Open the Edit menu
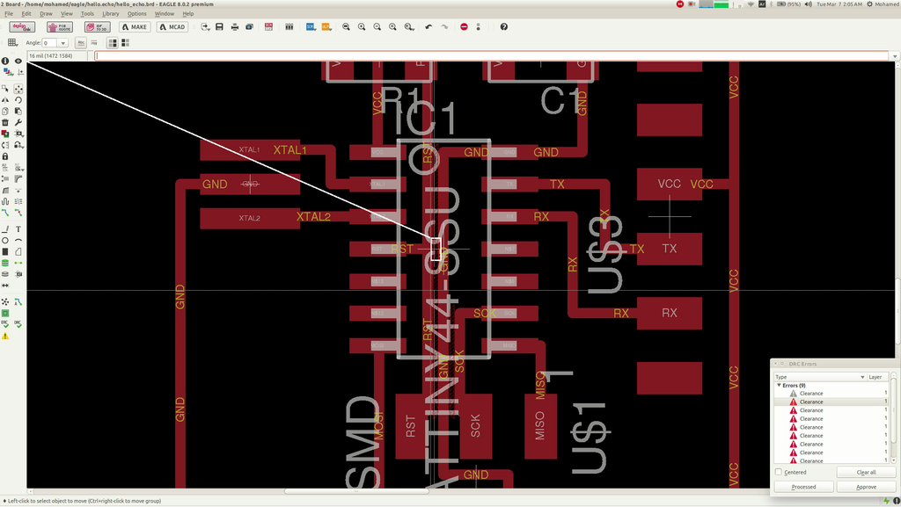 point(26,14)
